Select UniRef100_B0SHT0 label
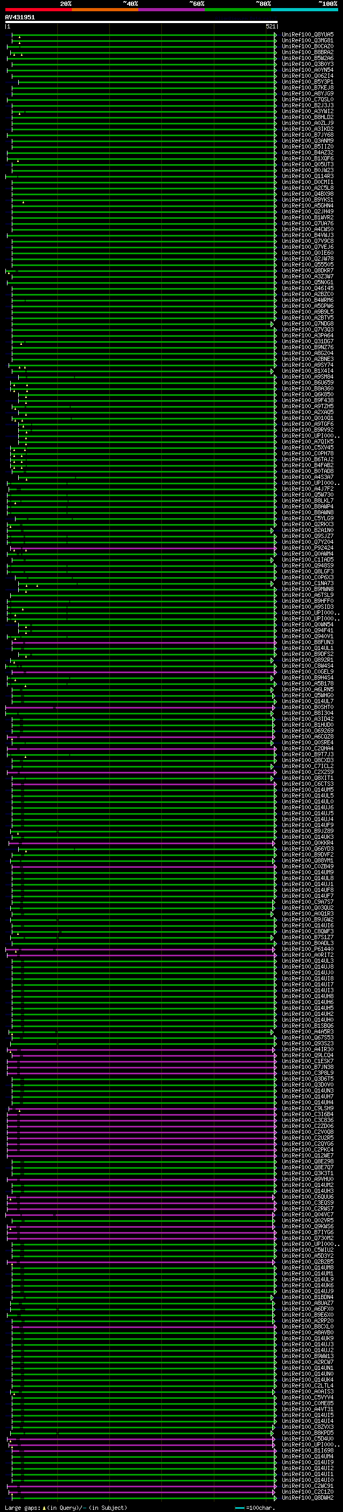 click(308, 707)
